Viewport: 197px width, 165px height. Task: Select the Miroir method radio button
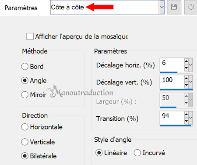coord(25,95)
